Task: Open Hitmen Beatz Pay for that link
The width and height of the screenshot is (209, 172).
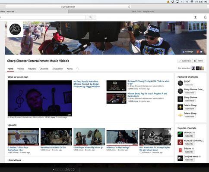Action: click(x=147, y=95)
